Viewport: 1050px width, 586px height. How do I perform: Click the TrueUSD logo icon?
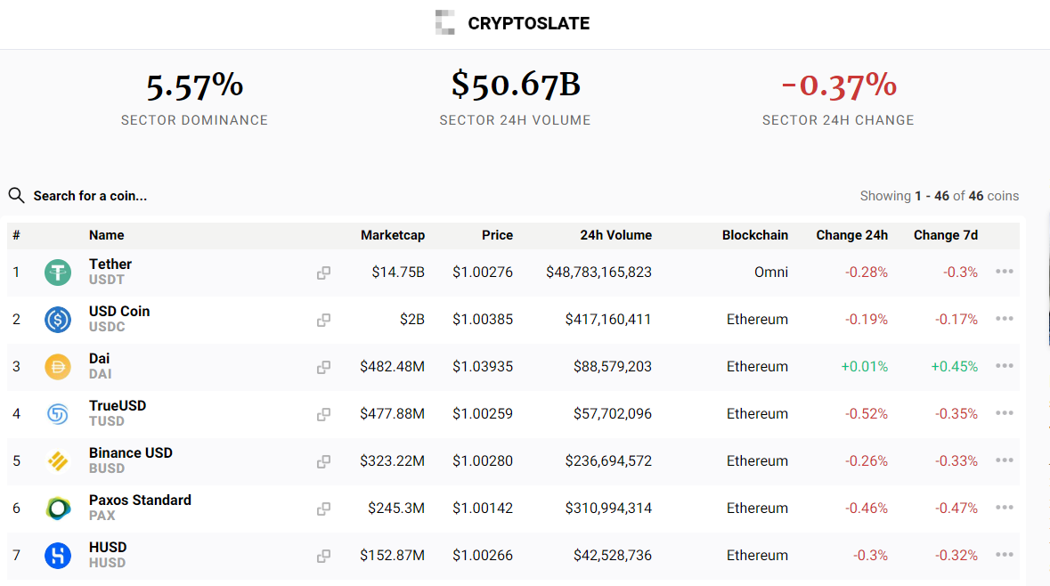point(58,414)
